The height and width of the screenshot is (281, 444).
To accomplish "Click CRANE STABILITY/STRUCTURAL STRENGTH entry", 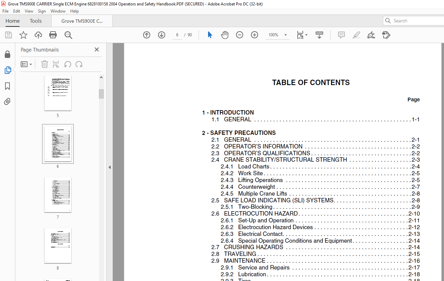I will pos(315,160).
